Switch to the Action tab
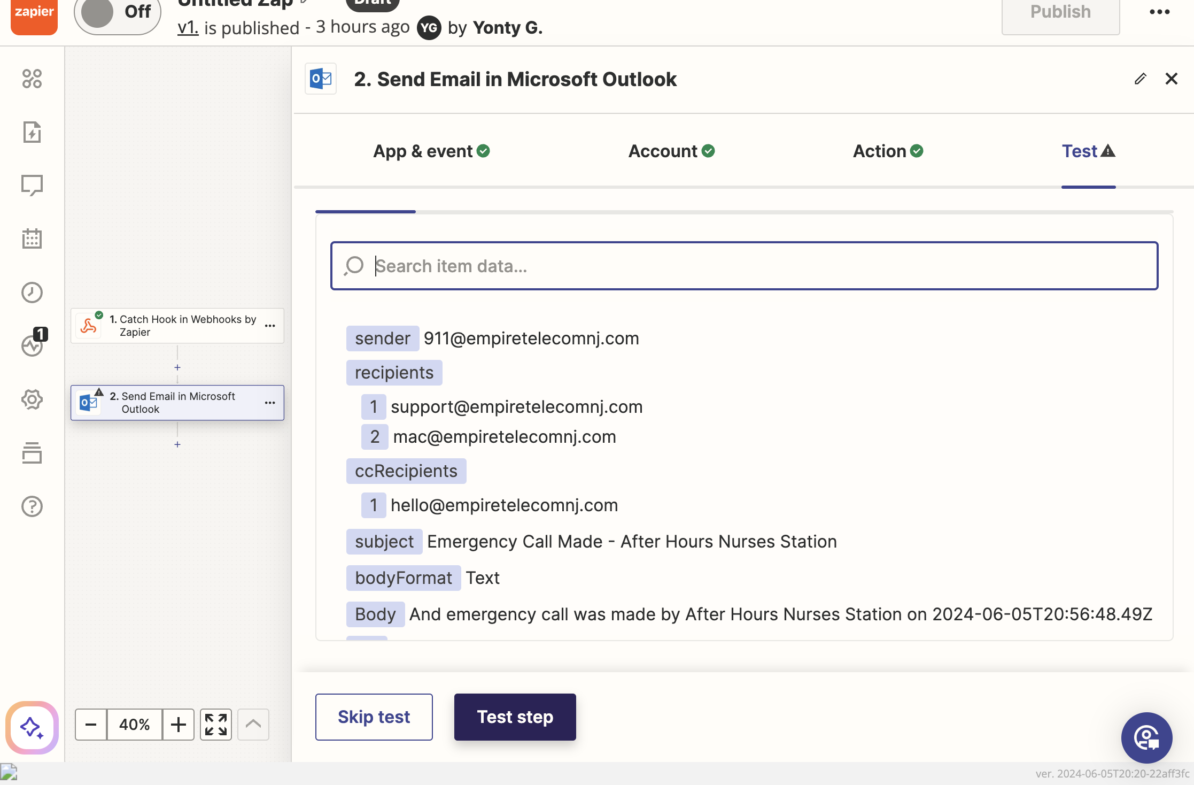 (x=888, y=151)
